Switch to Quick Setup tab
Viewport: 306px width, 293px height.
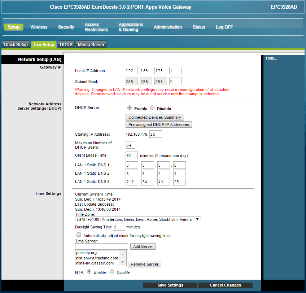click(x=16, y=44)
